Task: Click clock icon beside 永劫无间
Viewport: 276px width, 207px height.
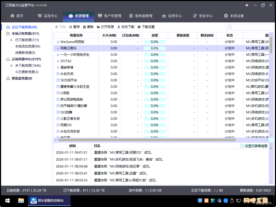Action: [58, 74]
